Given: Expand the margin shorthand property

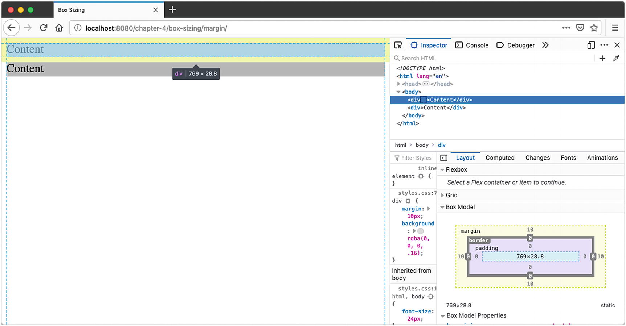Looking at the screenshot, I should tap(429, 209).
